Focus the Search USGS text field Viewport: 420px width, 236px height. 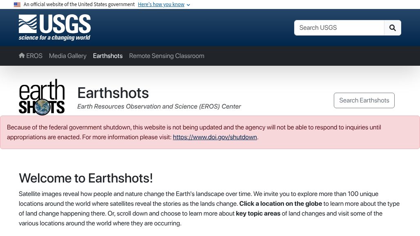coord(339,28)
